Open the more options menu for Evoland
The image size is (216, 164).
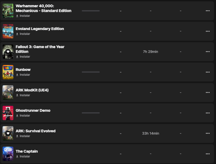click(x=208, y=31)
